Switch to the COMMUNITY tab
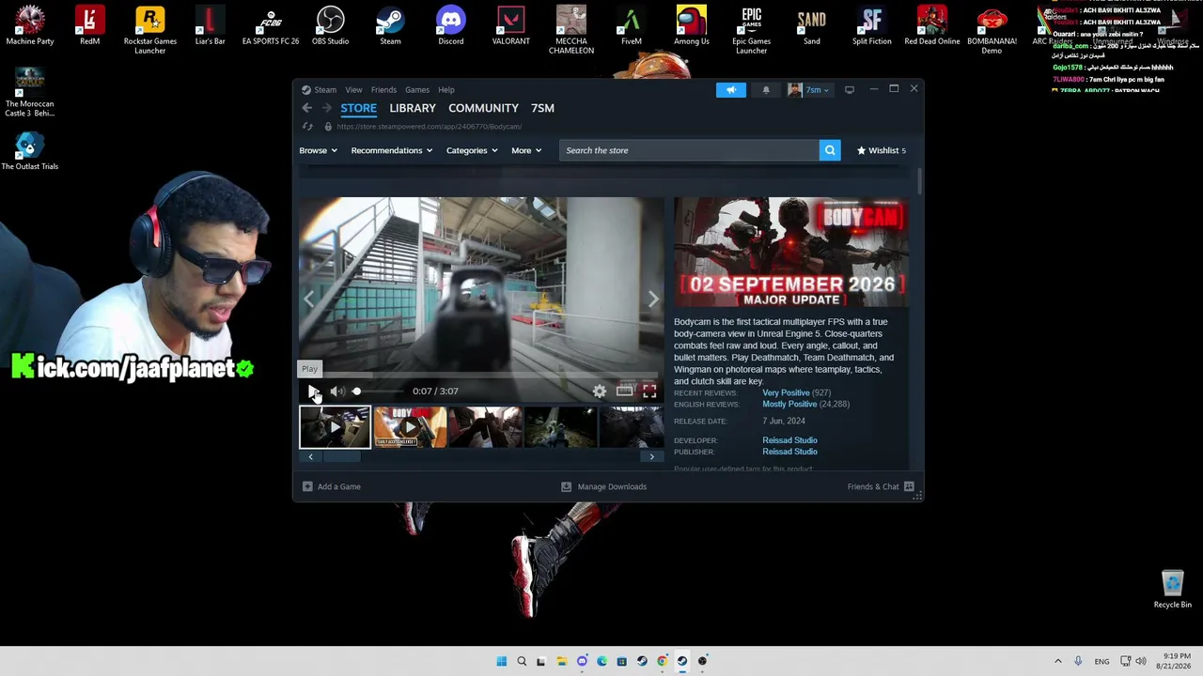The width and height of the screenshot is (1203, 676). coord(483,108)
